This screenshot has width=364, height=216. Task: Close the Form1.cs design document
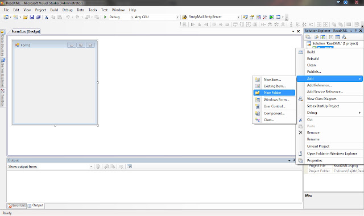[298, 31]
